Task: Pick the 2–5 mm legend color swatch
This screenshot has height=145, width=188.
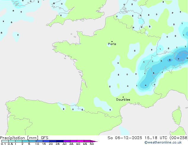Action: [26, 141]
